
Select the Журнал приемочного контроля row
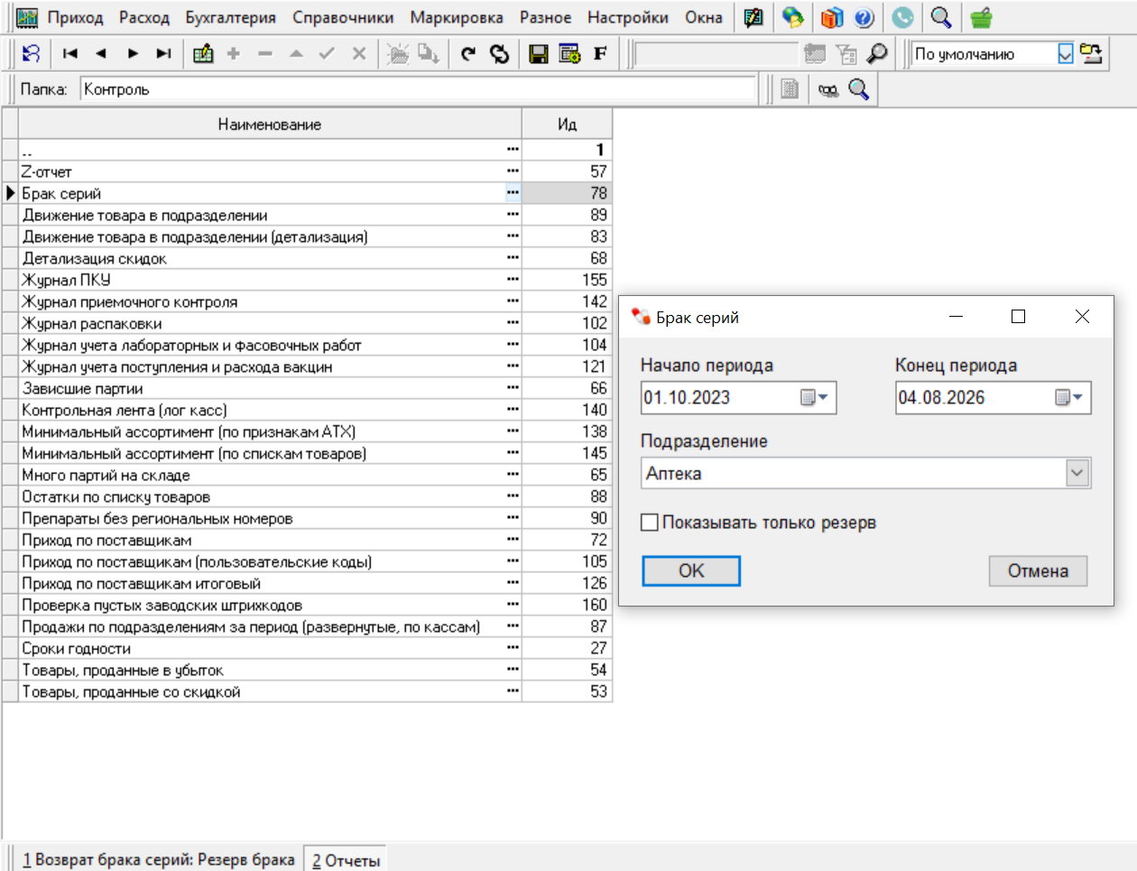tap(307, 301)
